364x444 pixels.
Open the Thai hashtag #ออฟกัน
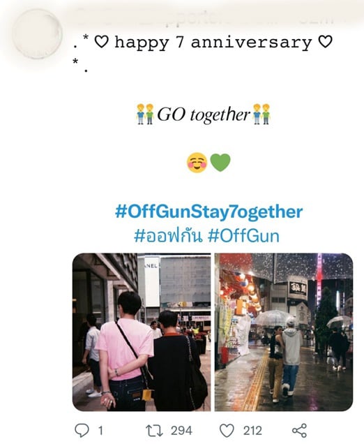click(x=168, y=236)
